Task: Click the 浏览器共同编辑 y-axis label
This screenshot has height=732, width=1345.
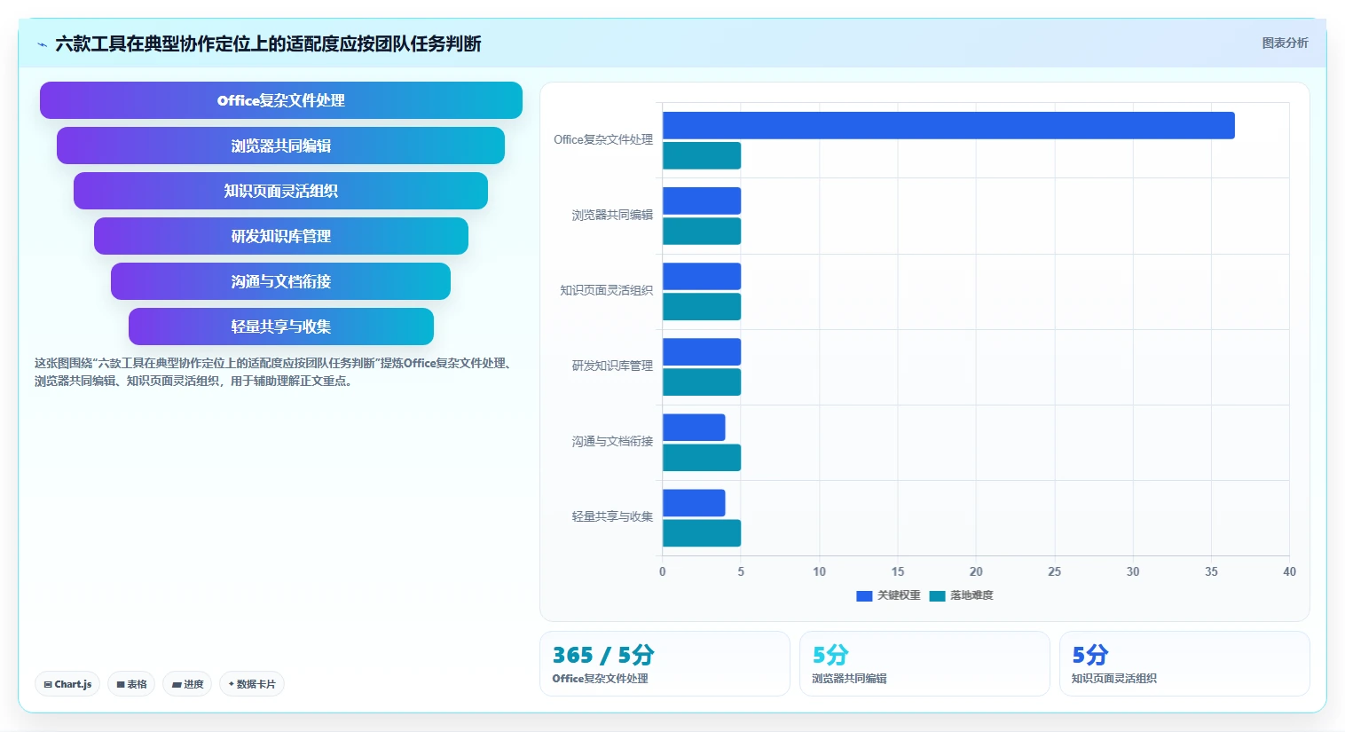Action: [612, 215]
